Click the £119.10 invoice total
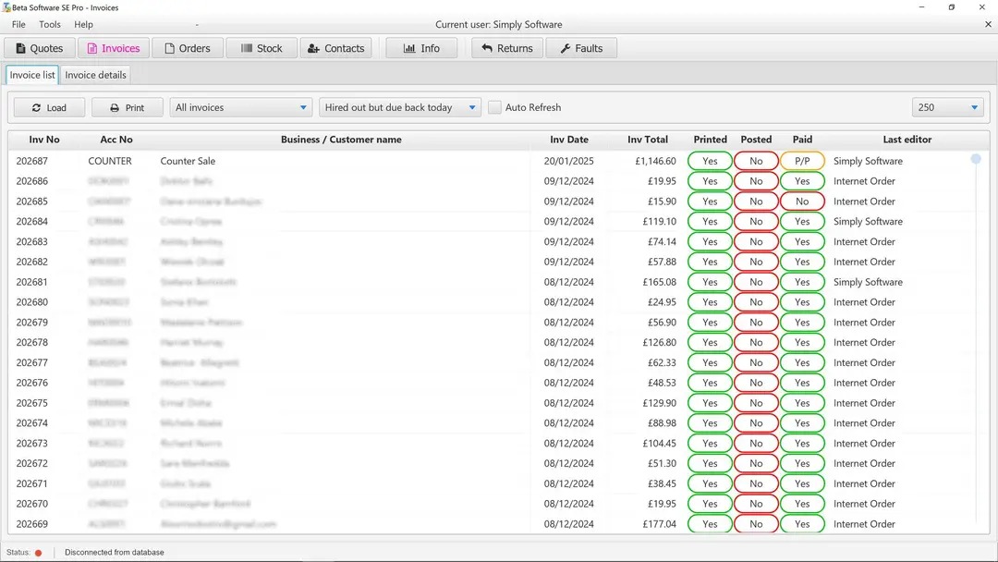 [660, 222]
